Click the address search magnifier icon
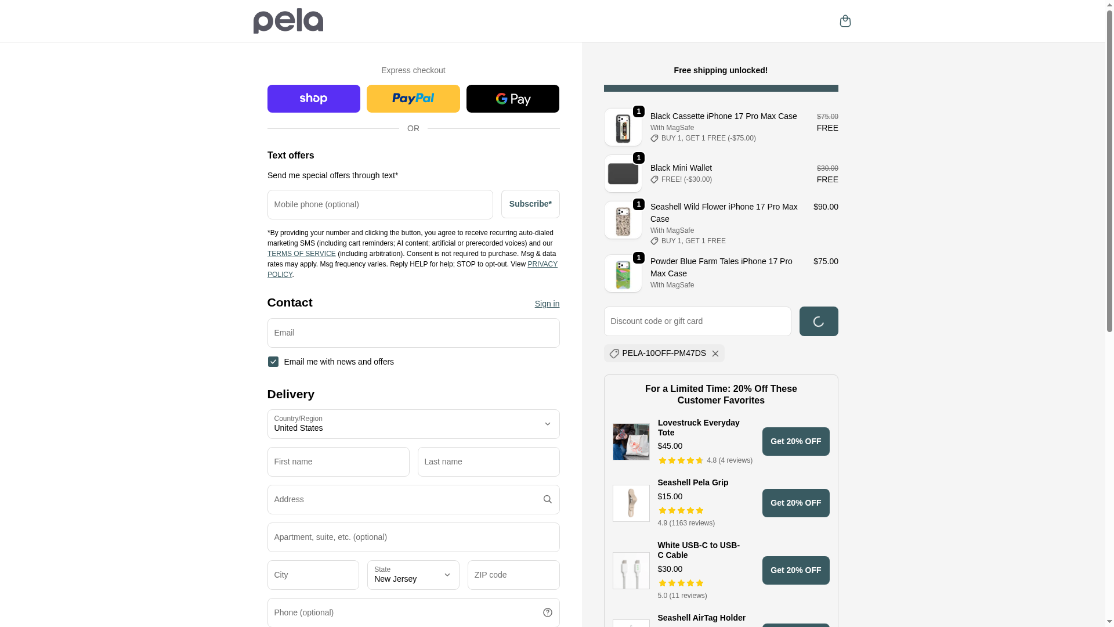The width and height of the screenshot is (1114, 627). click(547, 499)
